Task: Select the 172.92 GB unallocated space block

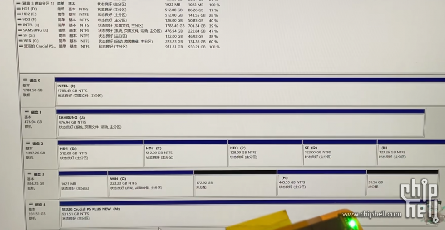Action: (x=235, y=183)
